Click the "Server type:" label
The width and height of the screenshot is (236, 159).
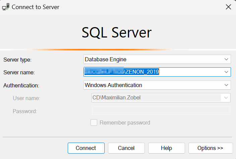(17, 60)
